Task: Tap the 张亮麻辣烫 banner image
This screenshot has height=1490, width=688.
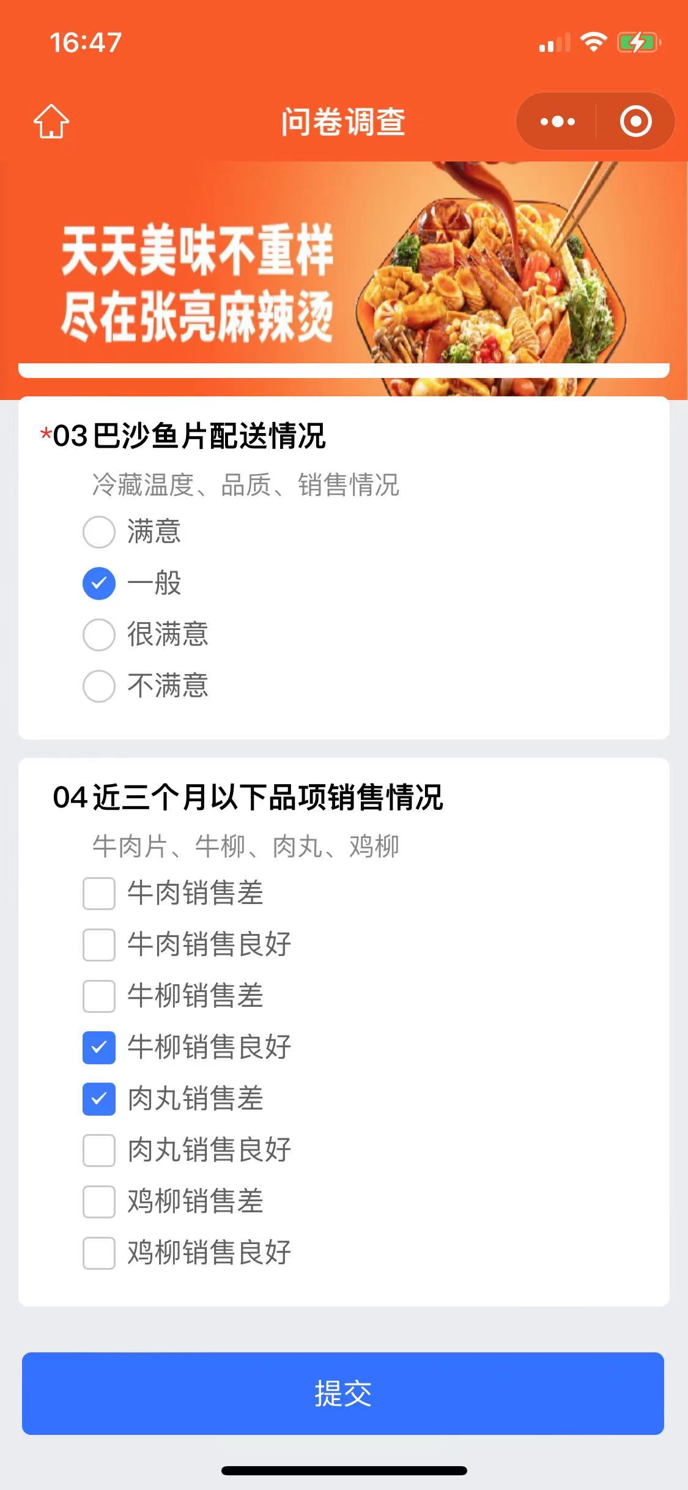Action: click(344, 269)
